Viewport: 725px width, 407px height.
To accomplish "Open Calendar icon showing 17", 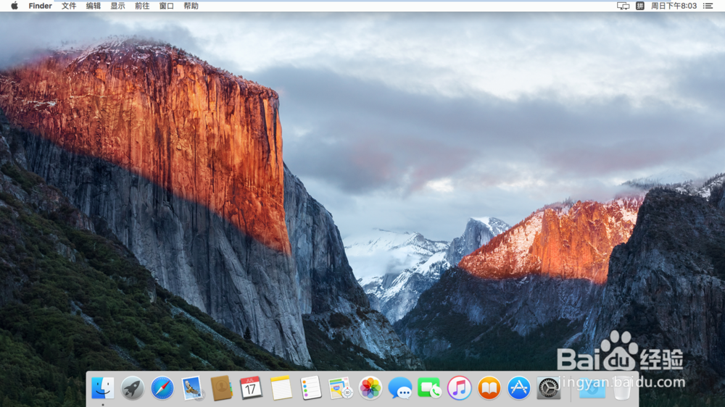I will [x=251, y=387].
